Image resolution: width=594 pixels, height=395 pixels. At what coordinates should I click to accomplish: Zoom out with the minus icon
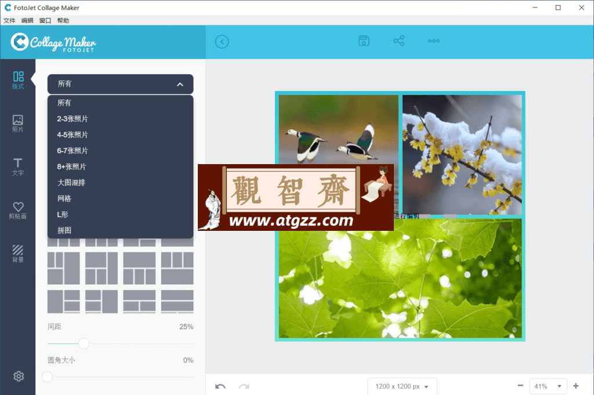pos(520,386)
